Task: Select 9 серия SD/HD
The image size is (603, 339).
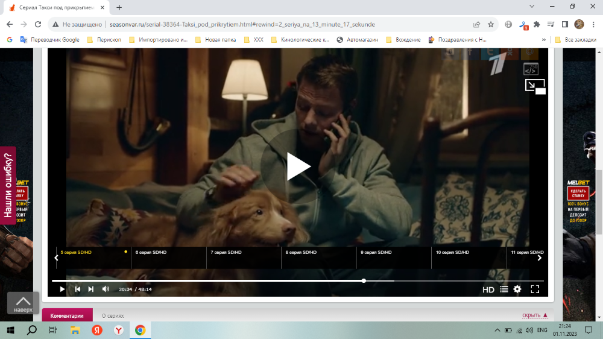Action: 394,258
